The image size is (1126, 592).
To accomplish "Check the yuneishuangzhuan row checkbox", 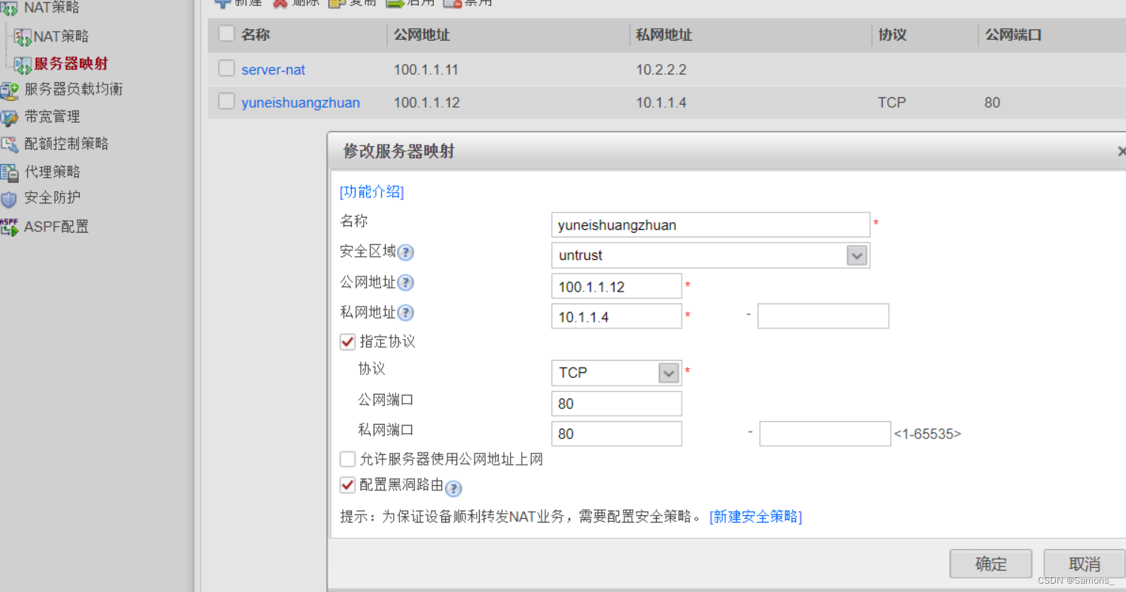I will click(x=226, y=102).
